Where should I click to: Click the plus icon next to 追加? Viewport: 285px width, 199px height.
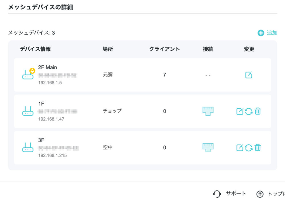point(260,33)
